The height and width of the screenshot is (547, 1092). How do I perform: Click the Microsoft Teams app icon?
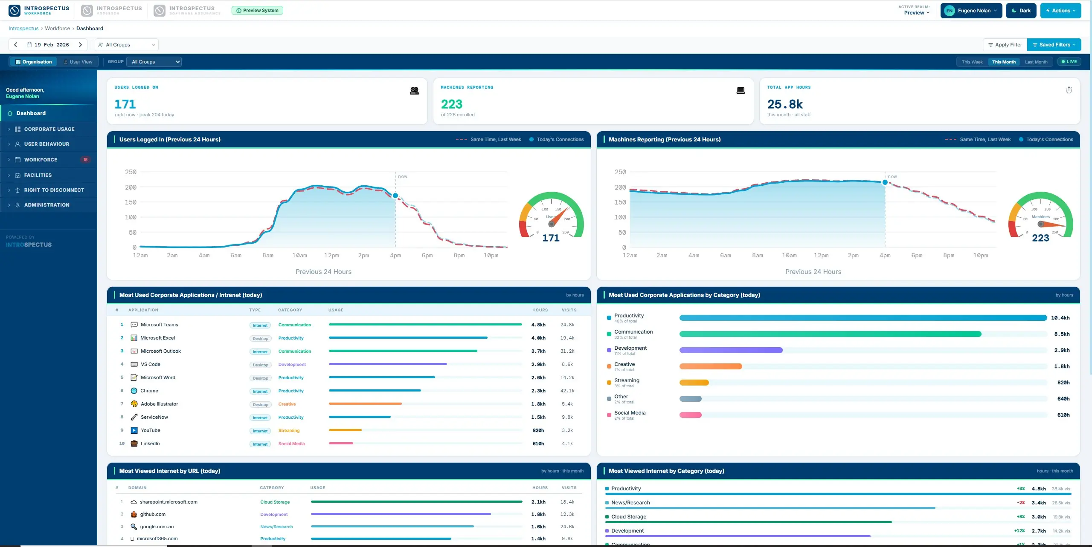pyautogui.click(x=134, y=325)
